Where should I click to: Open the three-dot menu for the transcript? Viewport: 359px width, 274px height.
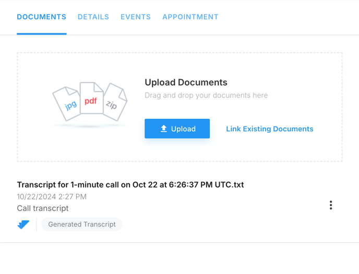click(331, 205)
